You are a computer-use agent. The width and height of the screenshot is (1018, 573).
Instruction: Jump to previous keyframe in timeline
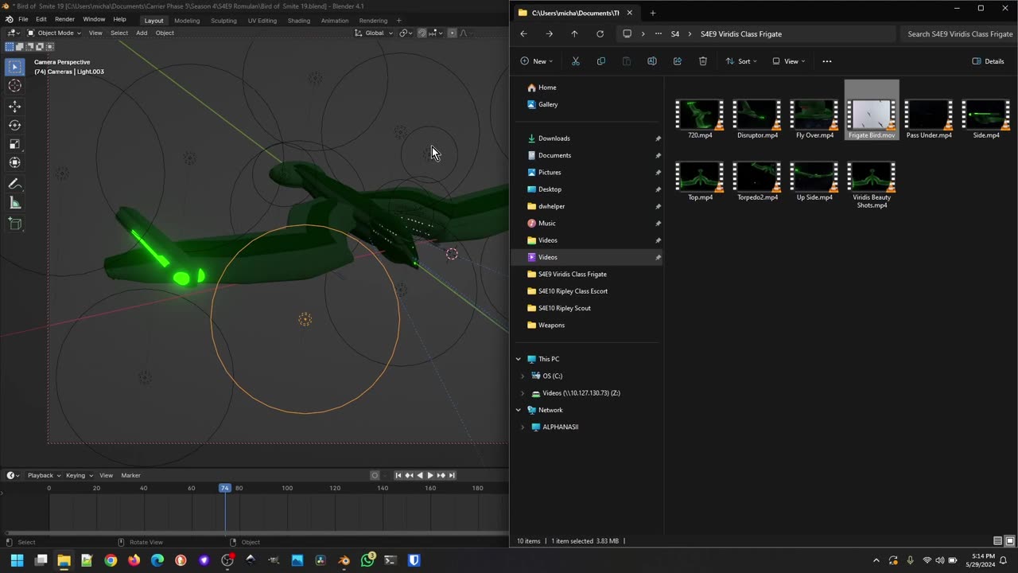point(409,475)
